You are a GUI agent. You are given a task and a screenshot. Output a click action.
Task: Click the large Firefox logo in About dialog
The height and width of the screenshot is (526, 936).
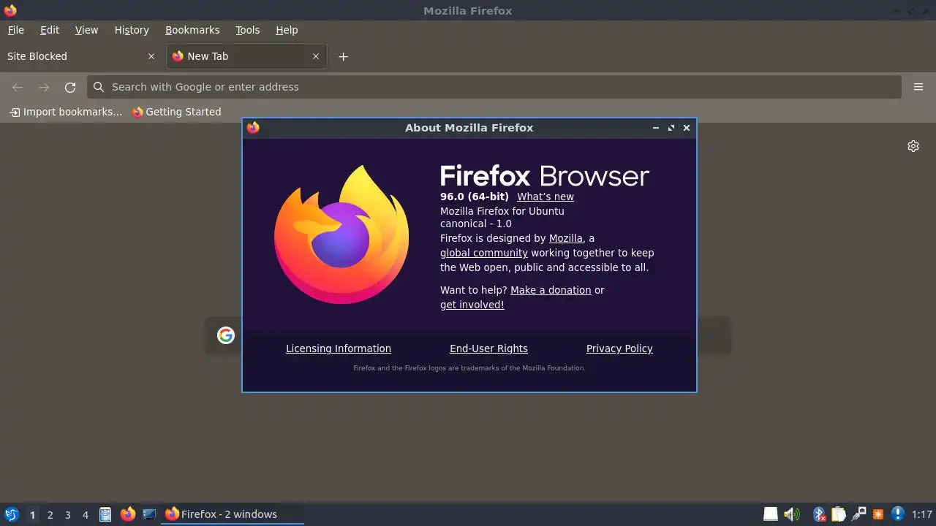point(341,235)
